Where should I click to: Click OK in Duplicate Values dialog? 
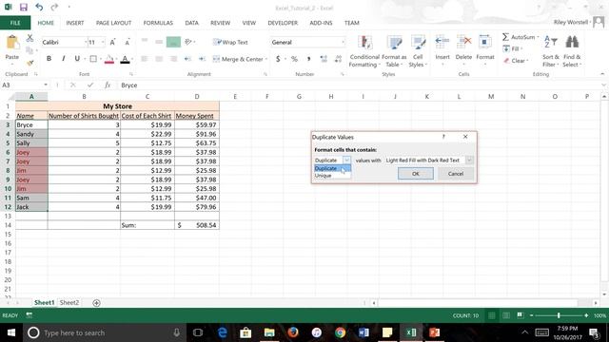click(416, 174)
